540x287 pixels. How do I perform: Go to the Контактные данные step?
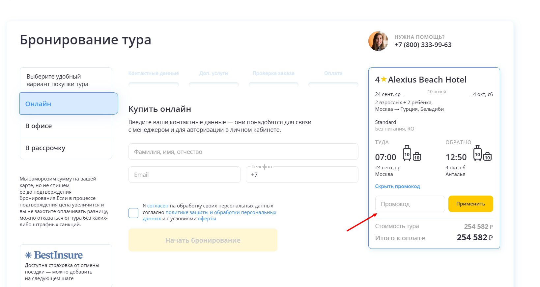click(154, 73)
